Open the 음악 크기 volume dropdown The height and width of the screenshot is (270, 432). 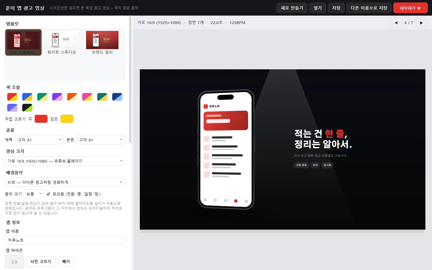click(x=34, y=194)
